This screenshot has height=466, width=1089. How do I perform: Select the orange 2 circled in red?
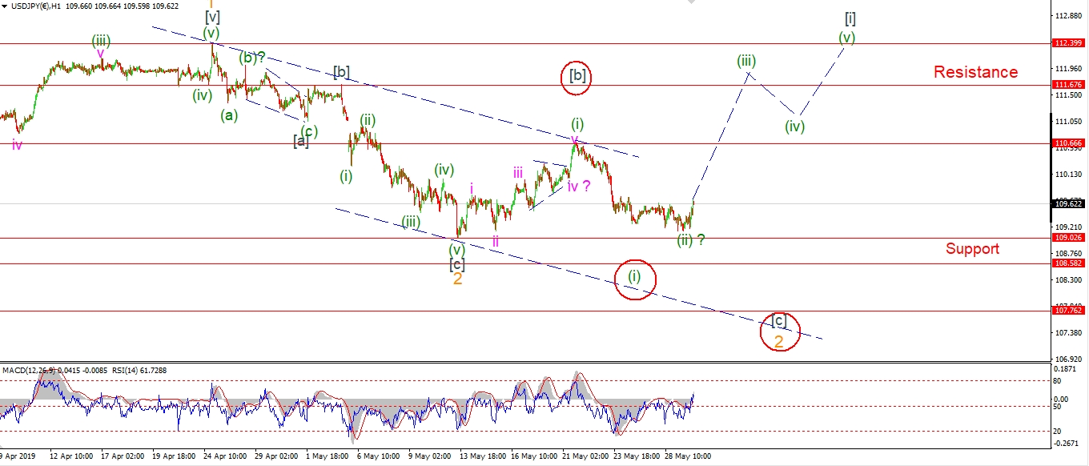[778, 340]
